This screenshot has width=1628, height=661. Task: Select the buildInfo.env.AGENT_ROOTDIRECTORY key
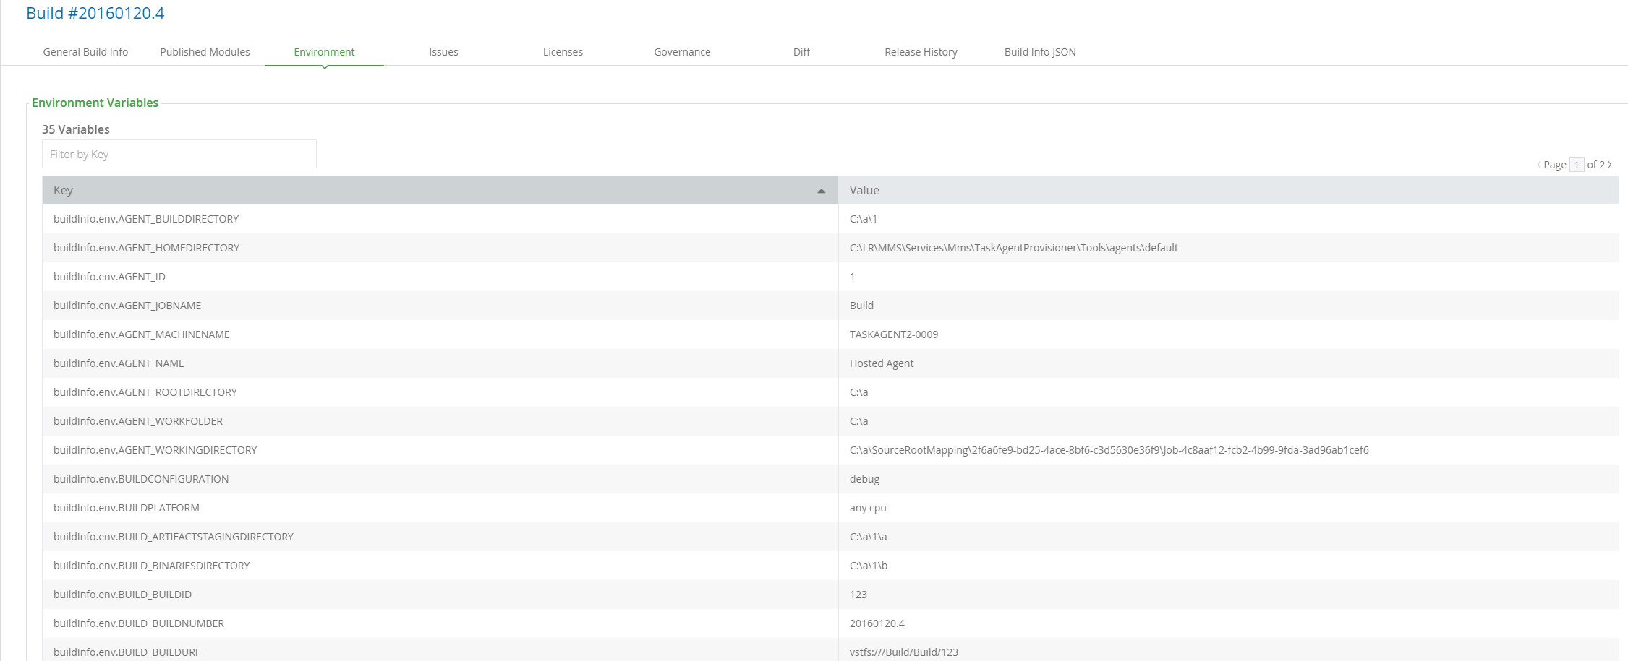tap(145, 392)
